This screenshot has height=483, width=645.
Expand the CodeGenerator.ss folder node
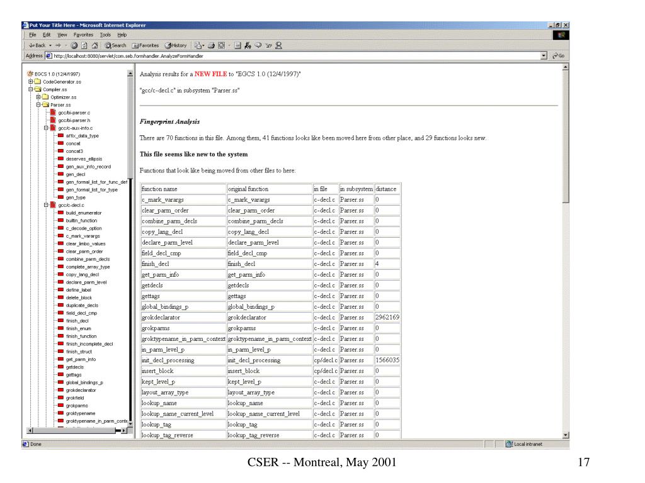(x=30, y=82)
